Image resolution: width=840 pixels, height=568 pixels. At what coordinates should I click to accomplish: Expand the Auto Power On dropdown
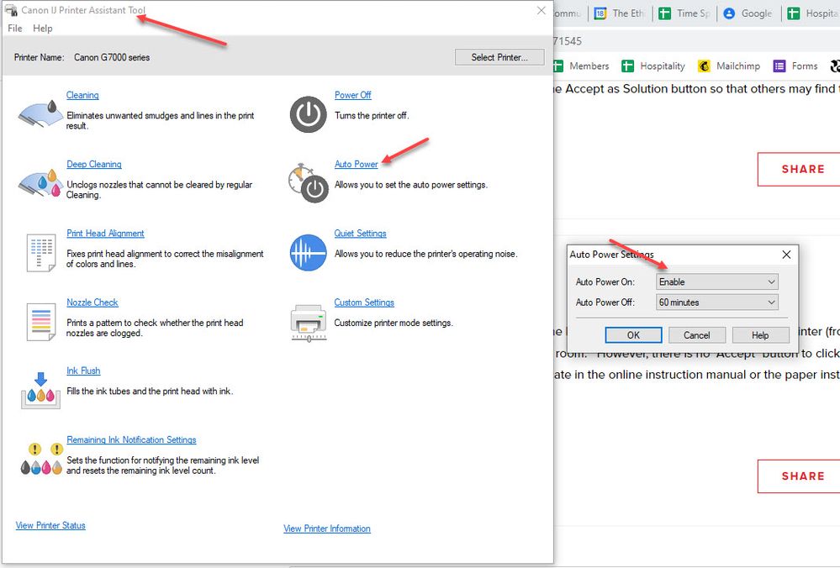[x=716, y=282]
